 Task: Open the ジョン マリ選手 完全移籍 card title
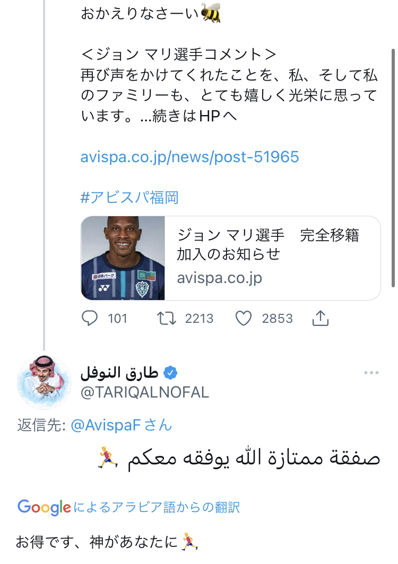pyautogui.click(x=268, y=244)
